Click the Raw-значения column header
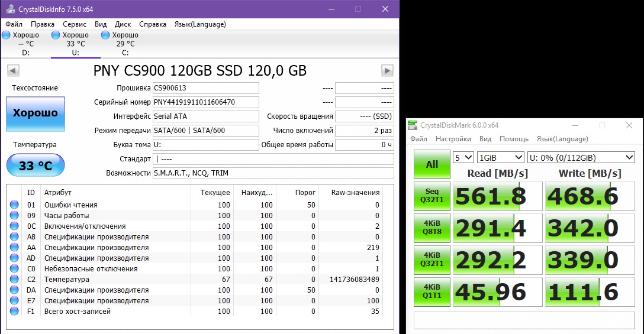The width and height of the screenshot is (644, 334). [355, 193]
